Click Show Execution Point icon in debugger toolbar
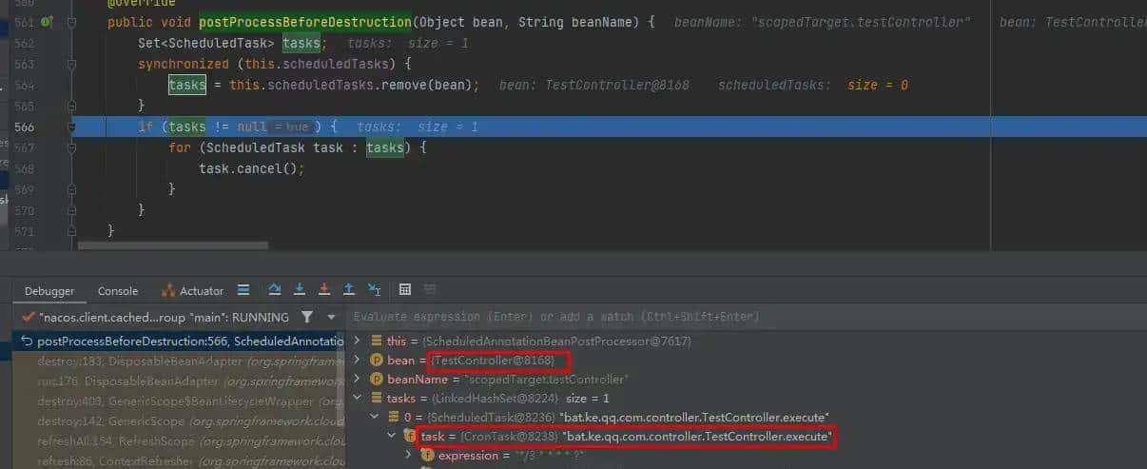Viewport: 1147px width, 469px height. pyautogui.click(x=243, y=290)
